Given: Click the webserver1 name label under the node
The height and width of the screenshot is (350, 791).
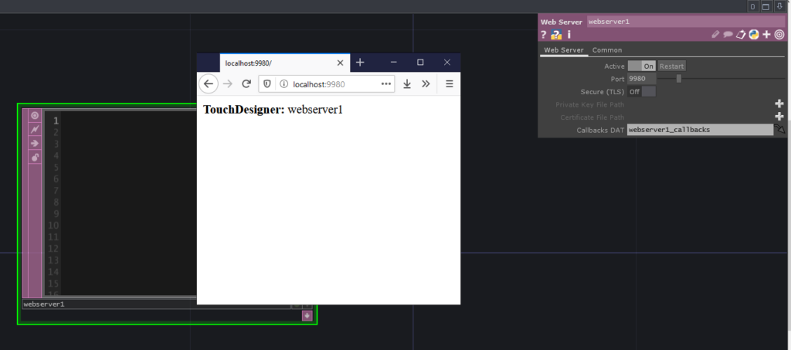Looking at the screenshot, I should (156, 304).
